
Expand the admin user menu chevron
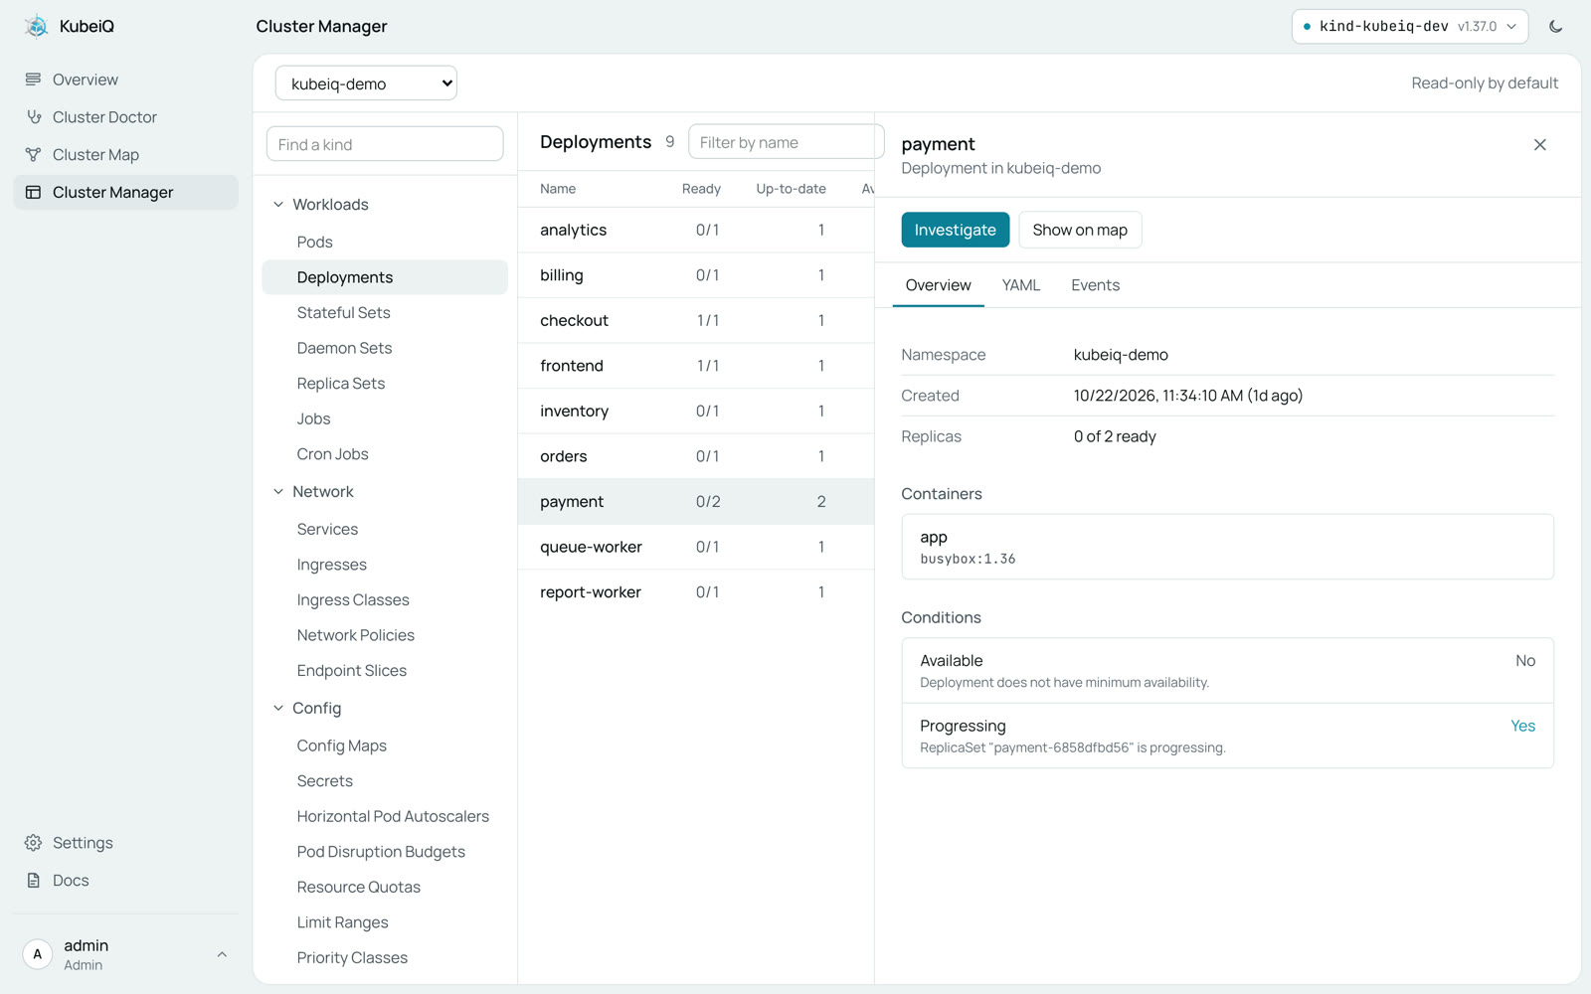(222, 954)
